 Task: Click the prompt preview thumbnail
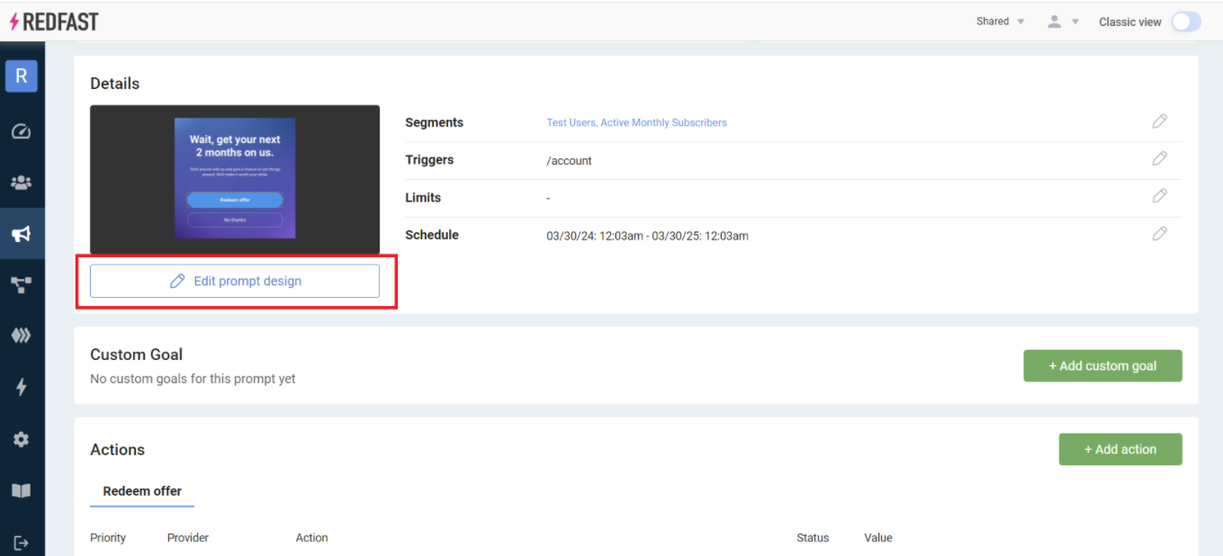pos(235,179)
